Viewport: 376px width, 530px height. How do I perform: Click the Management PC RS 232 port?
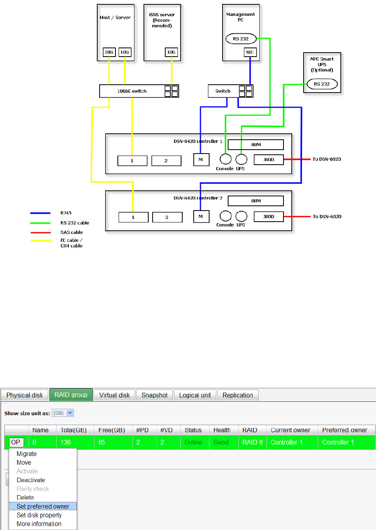[x=241, y=39]
